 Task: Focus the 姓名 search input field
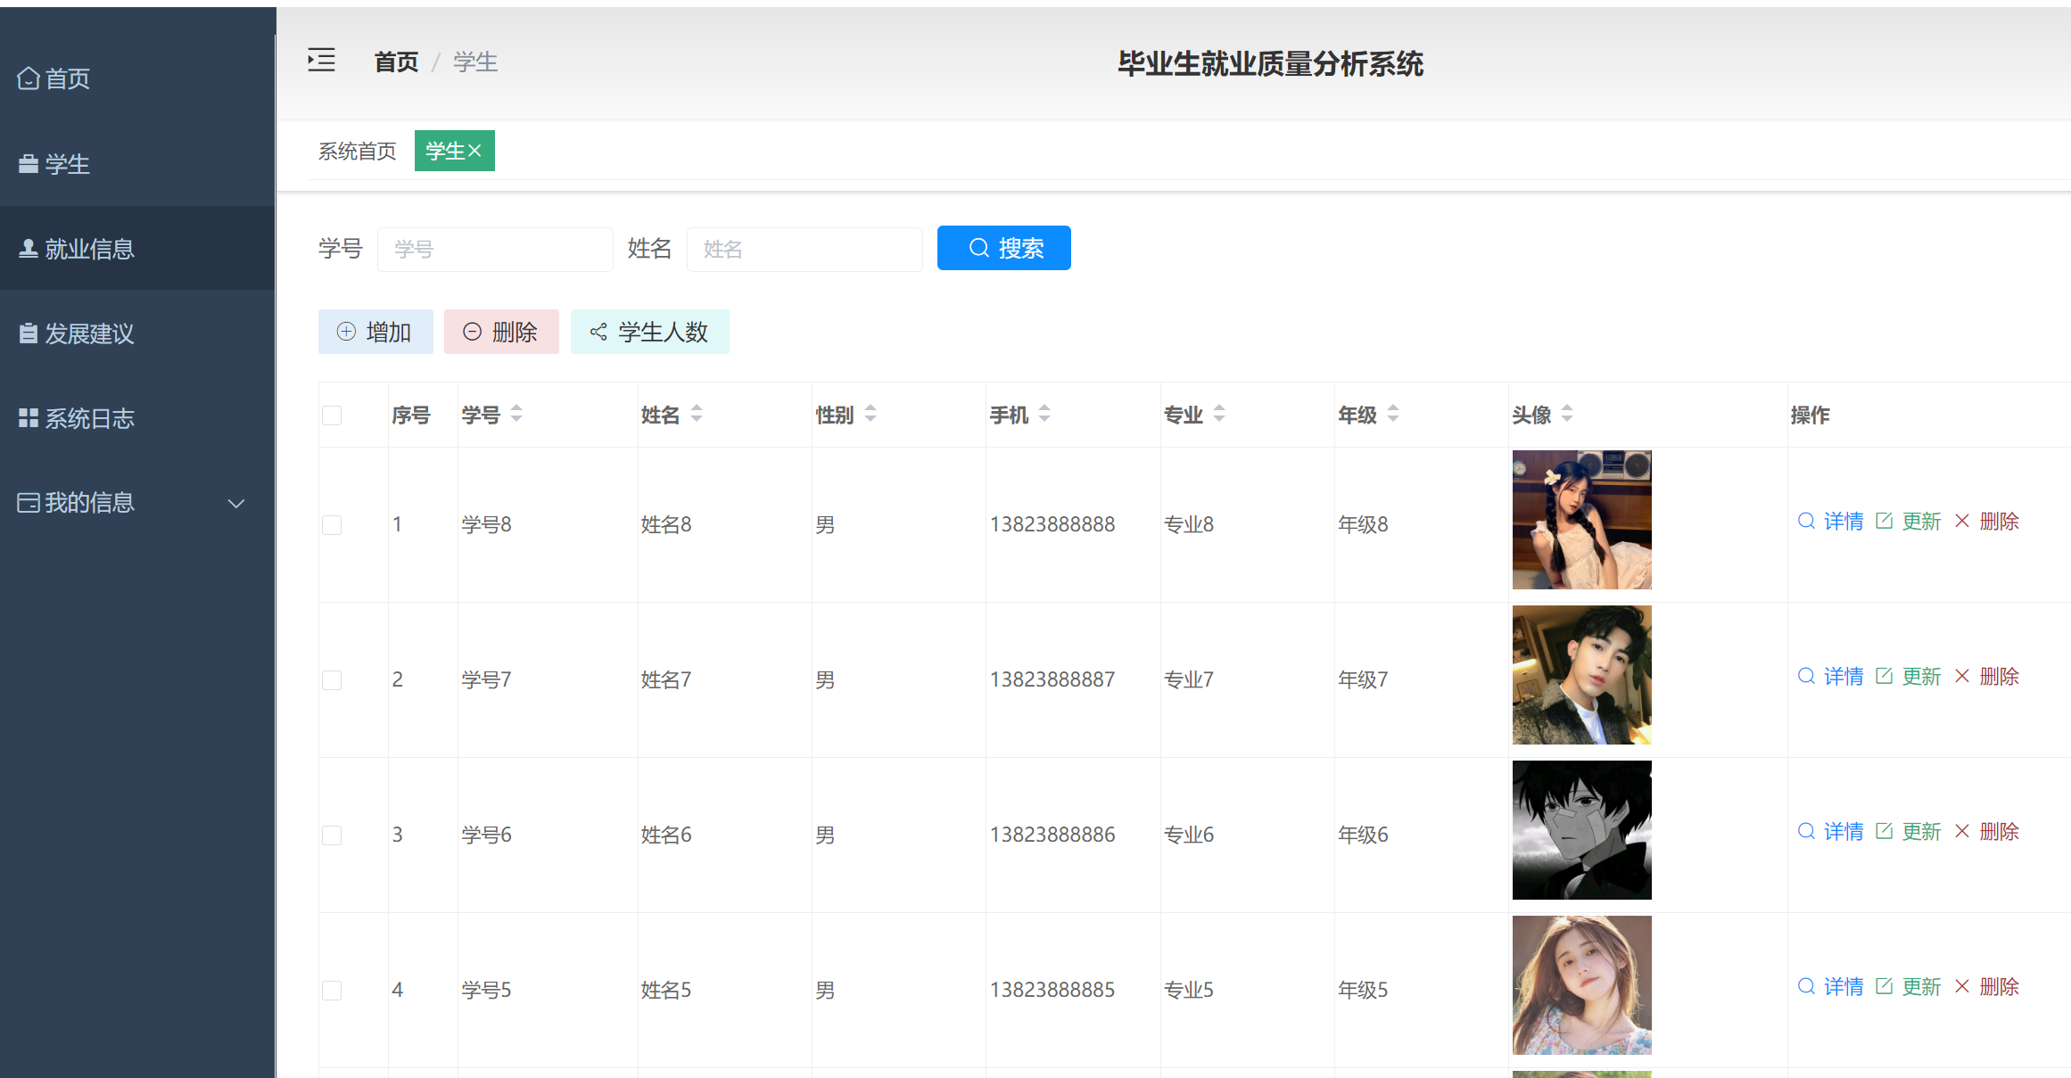tap(804, 249)
